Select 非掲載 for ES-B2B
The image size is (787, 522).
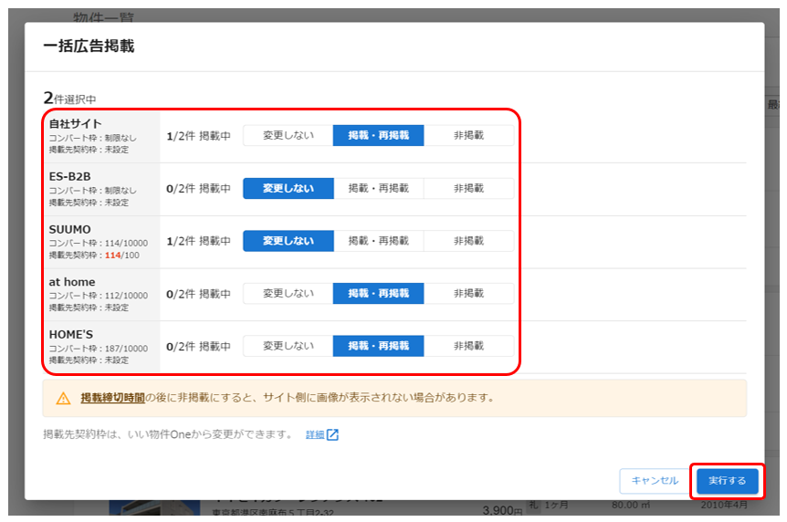pyautogui.click(x=468, y=188)
